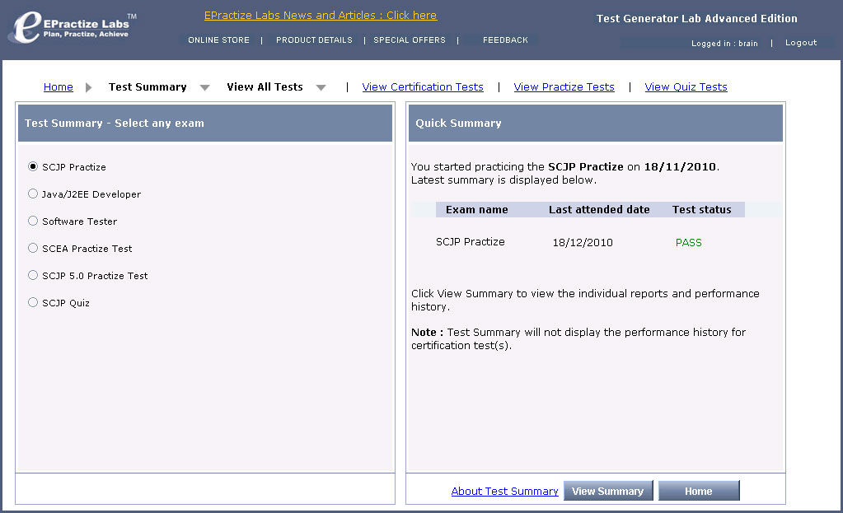
Task: Pick the SCEA Practize Test radio button
Action: [33, 248]
